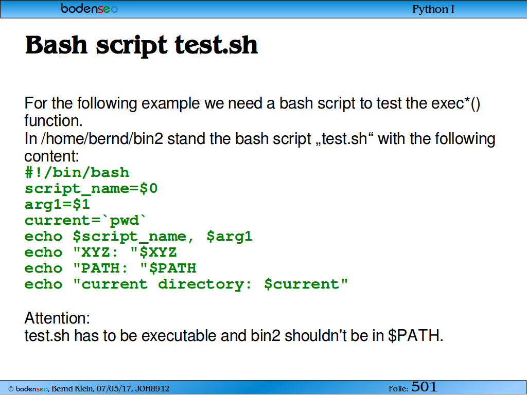Screen dimensions: 527x395
Task: Click the code line 'current=`pwd`'
Action: pyautogui.click(x=86, y=220)
